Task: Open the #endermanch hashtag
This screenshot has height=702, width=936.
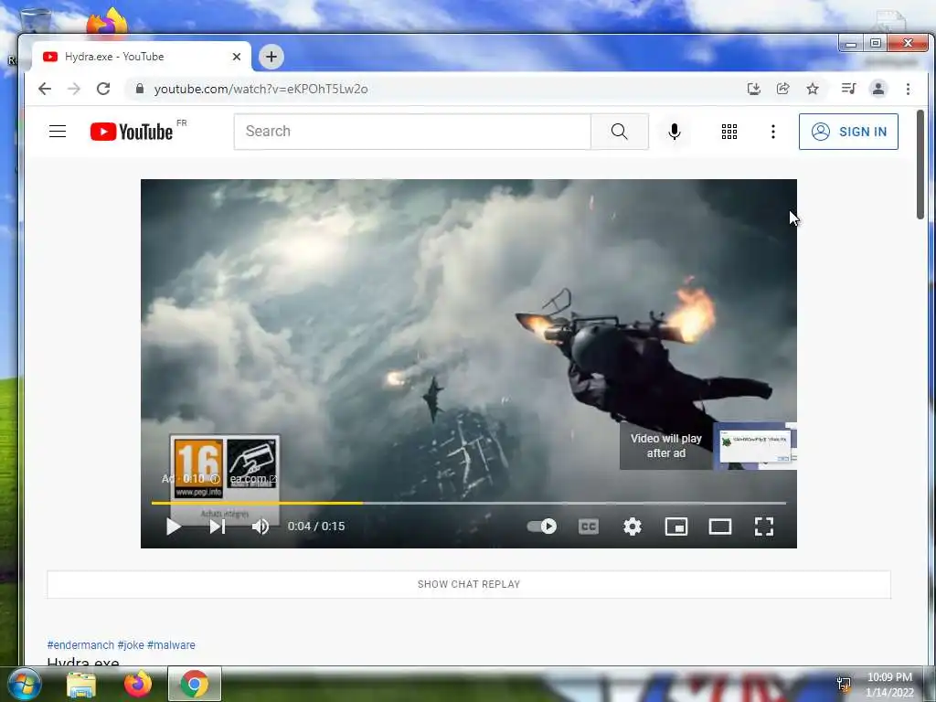Action: coord(80,645)
